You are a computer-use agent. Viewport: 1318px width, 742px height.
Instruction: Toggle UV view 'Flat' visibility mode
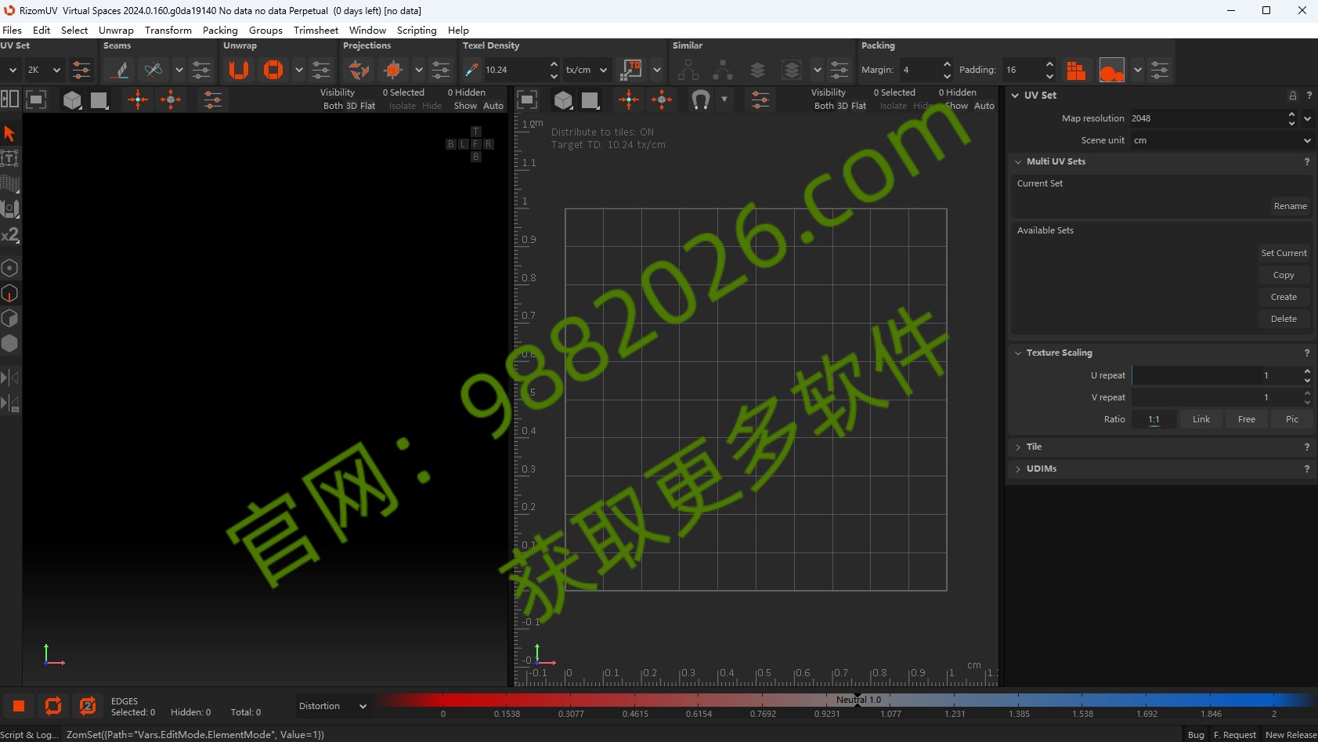858,106
